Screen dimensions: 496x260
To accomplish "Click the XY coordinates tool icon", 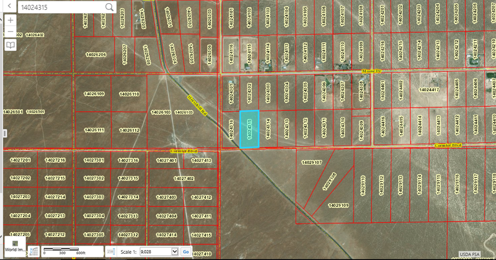I will [35, 251].
